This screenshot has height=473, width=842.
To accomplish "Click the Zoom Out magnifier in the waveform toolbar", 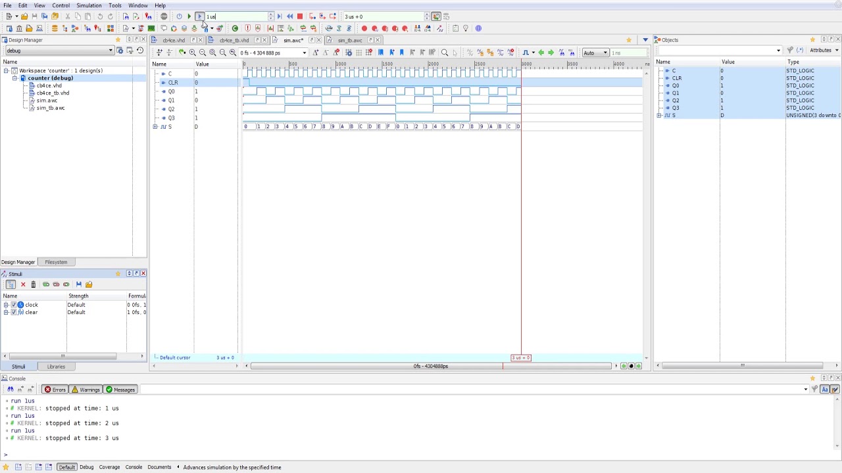I will coord(202,53).
